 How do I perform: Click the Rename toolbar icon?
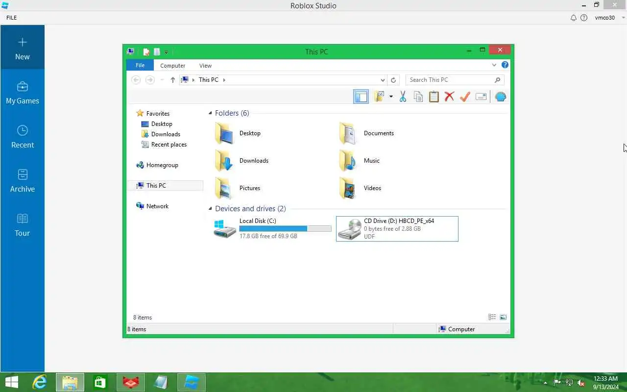(481, 97)
